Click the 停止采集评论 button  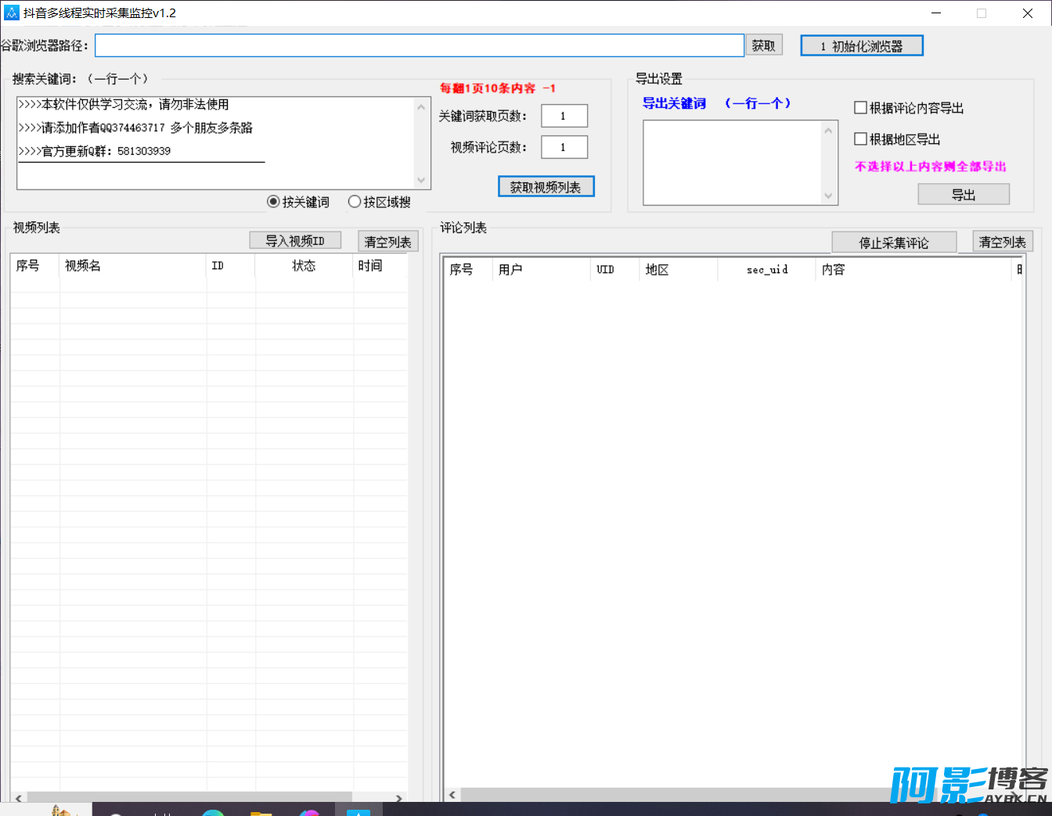coord(893,243)
